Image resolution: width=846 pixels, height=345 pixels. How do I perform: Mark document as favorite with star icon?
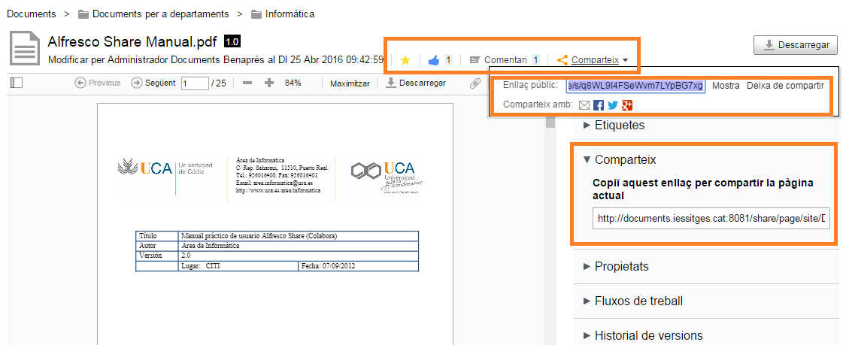tap(405, 60)
